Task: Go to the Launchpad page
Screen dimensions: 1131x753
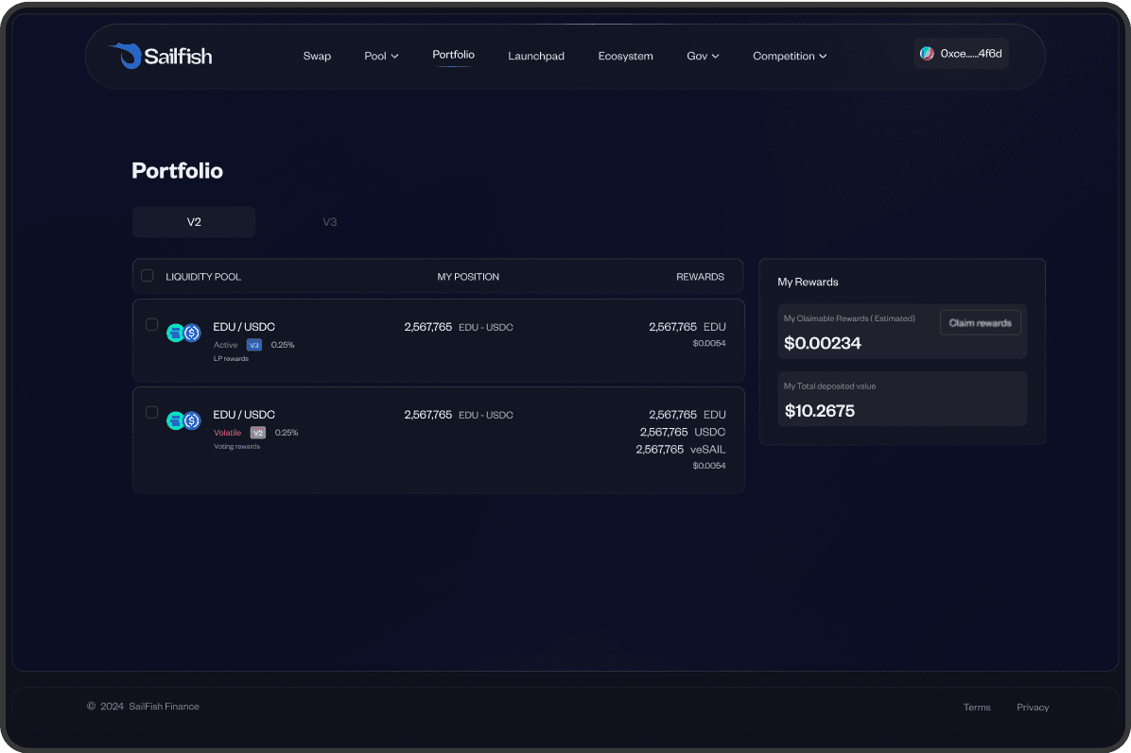Action: (x=536, y=57)
